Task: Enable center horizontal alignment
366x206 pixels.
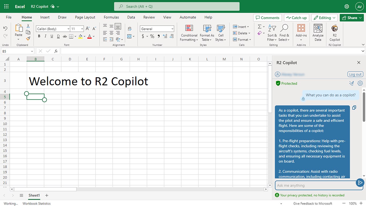Action: pos(111,33)
